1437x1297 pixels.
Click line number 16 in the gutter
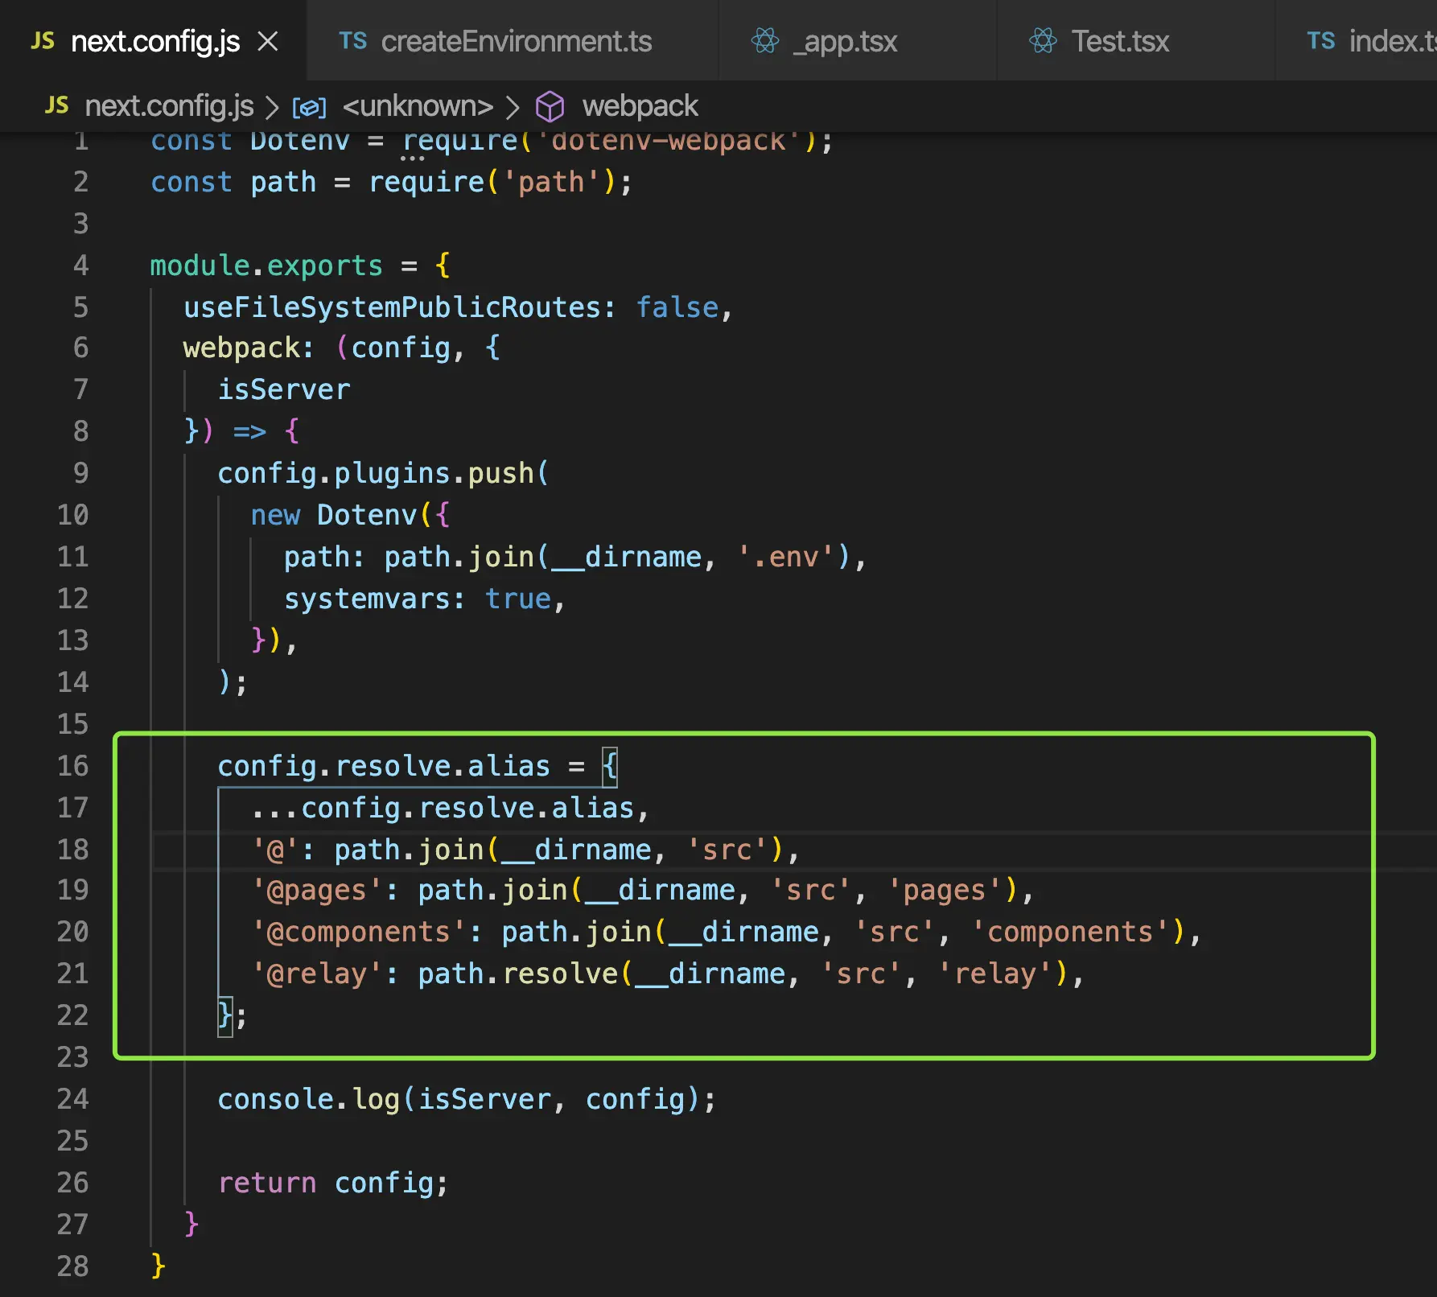pos(72,765)
